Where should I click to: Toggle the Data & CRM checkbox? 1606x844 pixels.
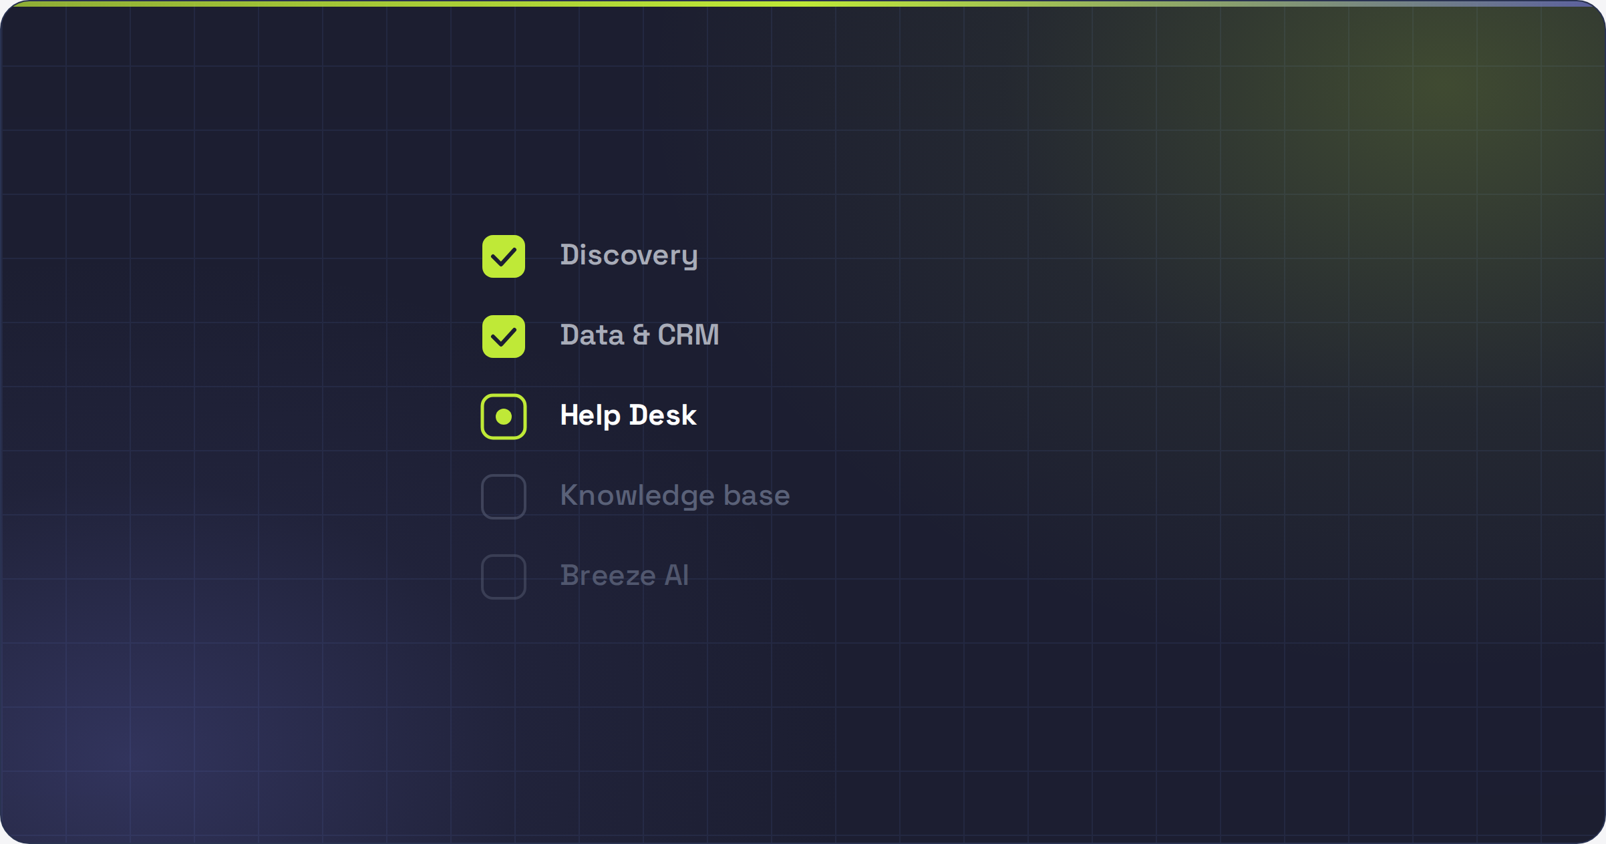point(504,337)
